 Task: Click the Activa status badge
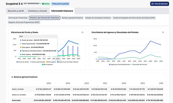[x=46, y=4]
